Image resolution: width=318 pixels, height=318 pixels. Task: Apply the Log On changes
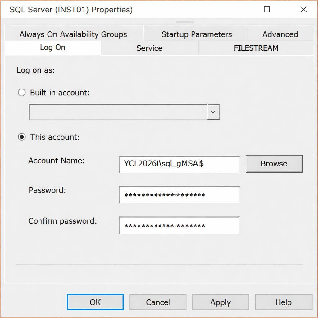(220, 302)
